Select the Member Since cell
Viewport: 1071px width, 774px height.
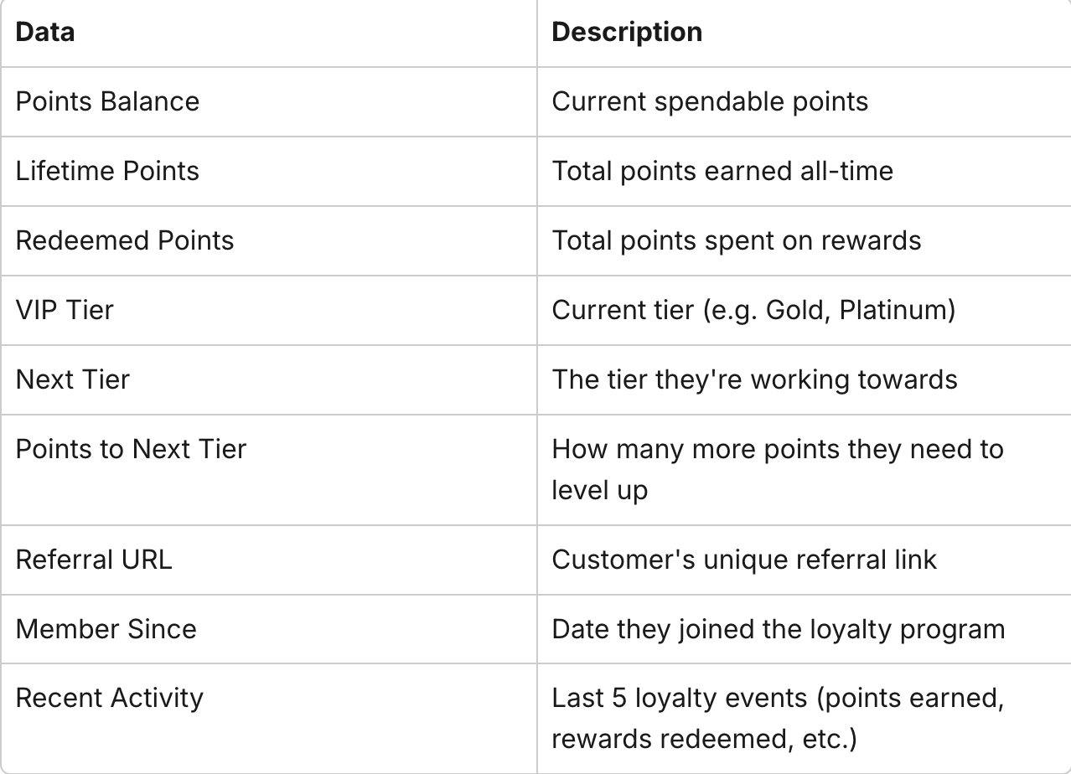point(106,629)
